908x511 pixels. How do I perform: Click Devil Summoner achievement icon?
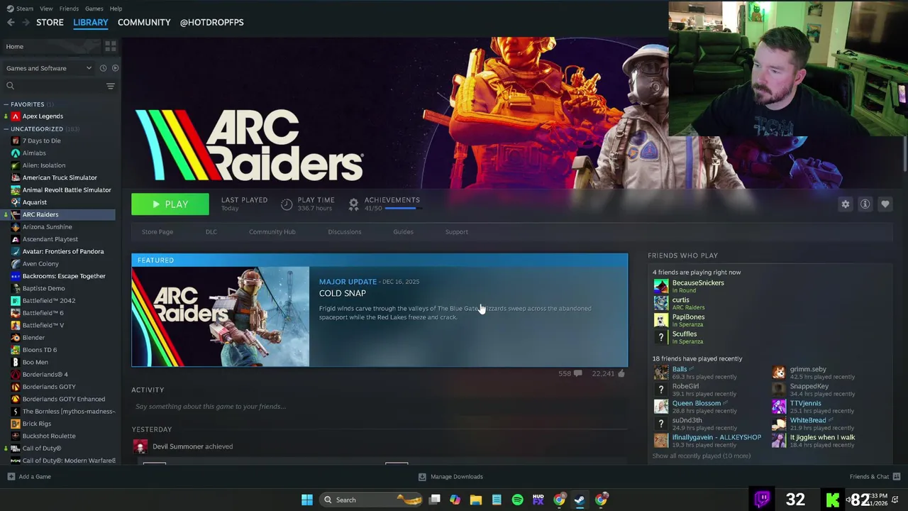140,446
